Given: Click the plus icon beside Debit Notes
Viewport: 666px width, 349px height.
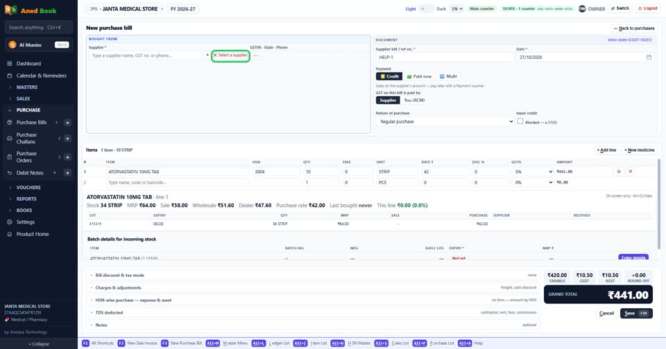Looking at the screenshot, I should tap(67, 173).
